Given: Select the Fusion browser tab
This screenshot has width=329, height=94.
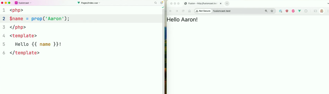Looking at the screenshot, I should (203, 3).
